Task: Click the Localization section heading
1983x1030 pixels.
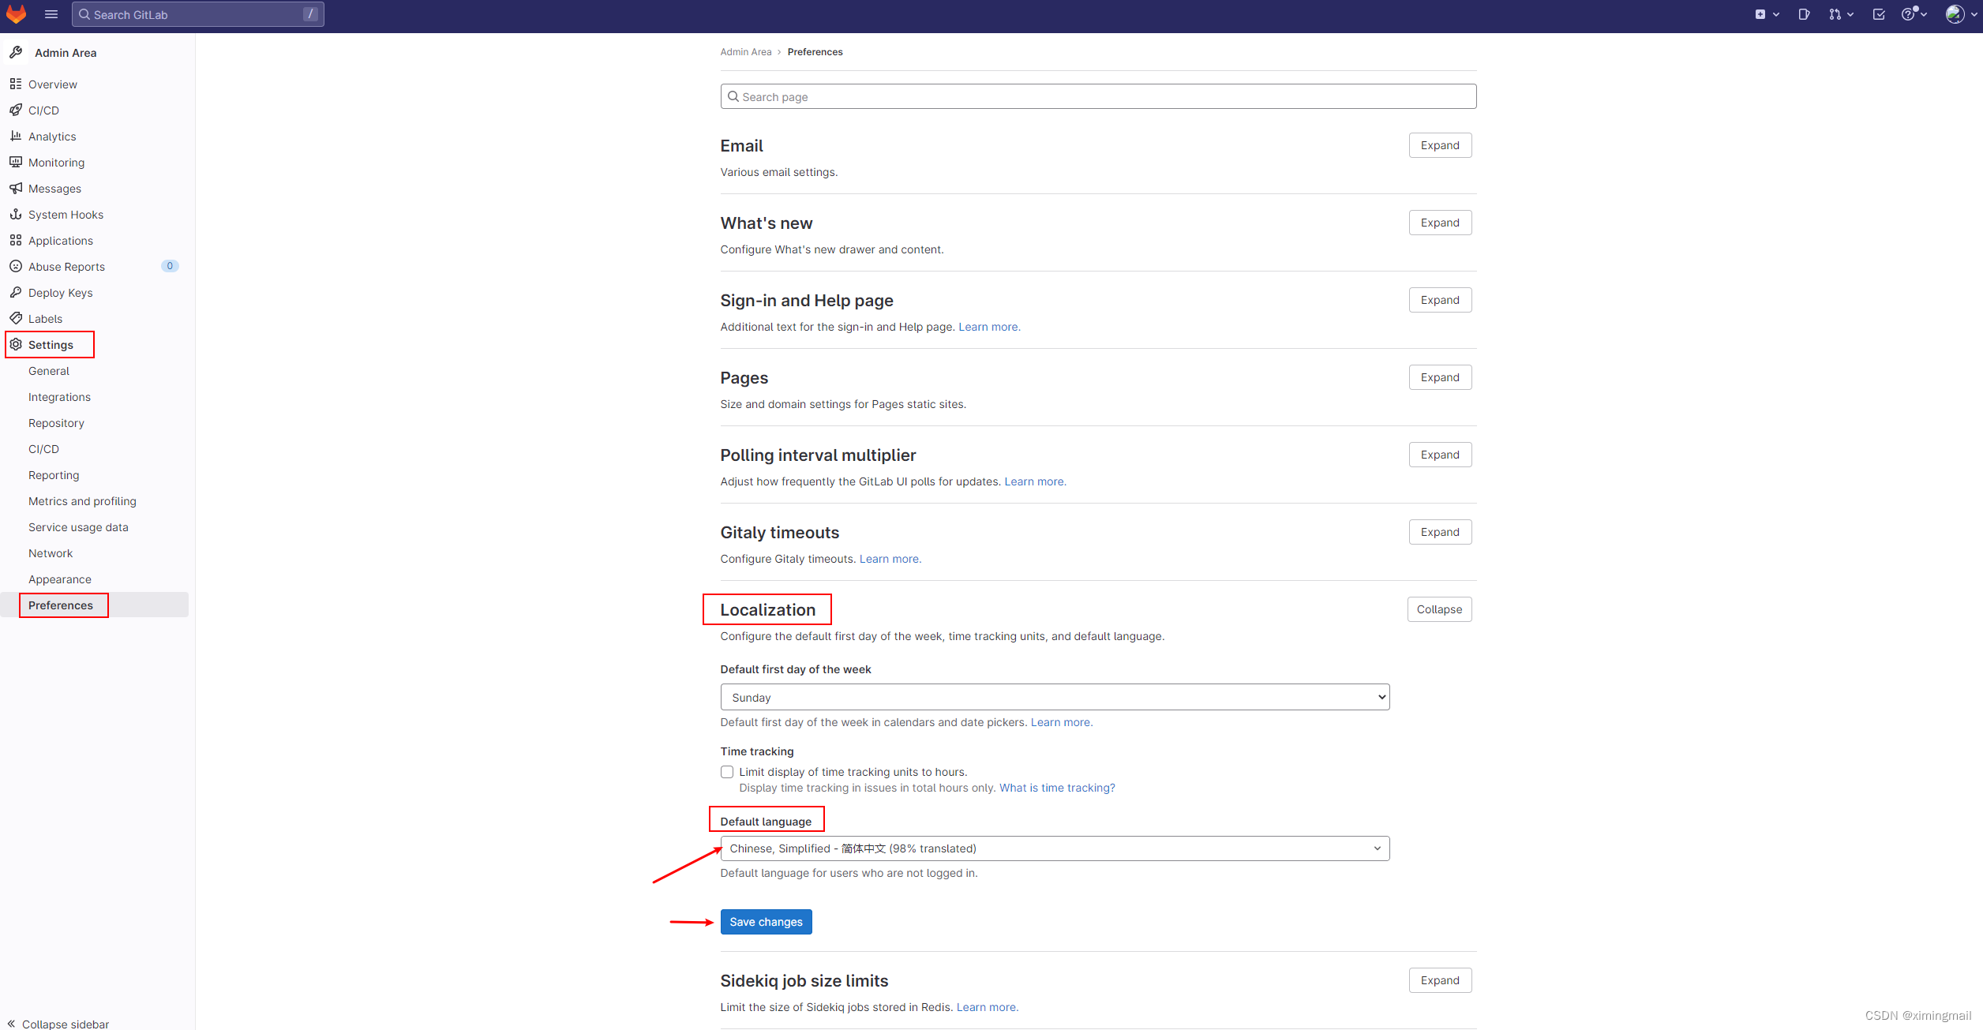Action: click(767, 609)
